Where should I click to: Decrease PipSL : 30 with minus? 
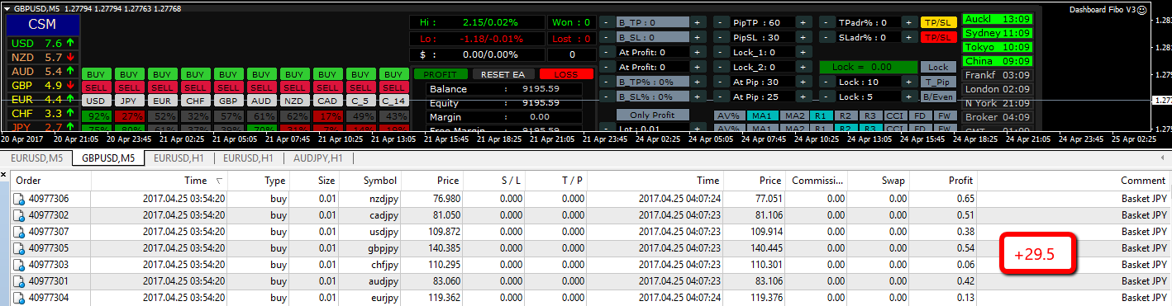coord(721,38)
